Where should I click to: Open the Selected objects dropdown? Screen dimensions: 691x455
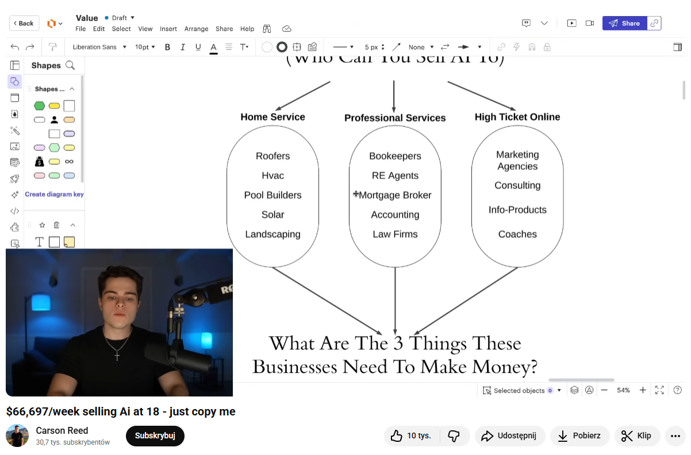click(522, 390)
